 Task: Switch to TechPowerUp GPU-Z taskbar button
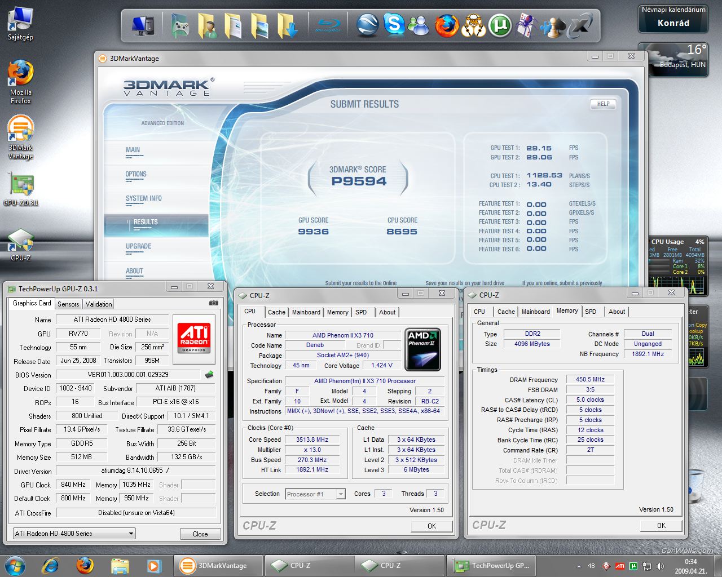pos(492,565)
